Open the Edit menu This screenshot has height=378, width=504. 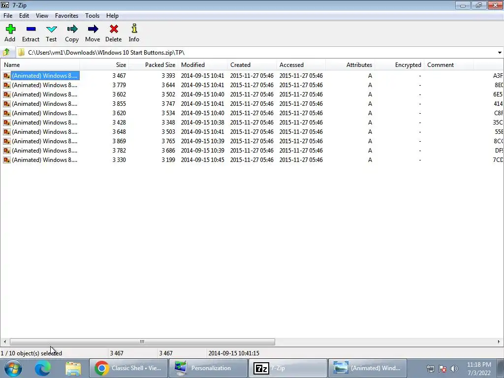tap(24, 16)
